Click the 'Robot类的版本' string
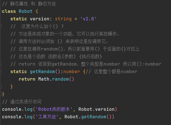Viewport: 171px width, 125px height. click(54, 109)
